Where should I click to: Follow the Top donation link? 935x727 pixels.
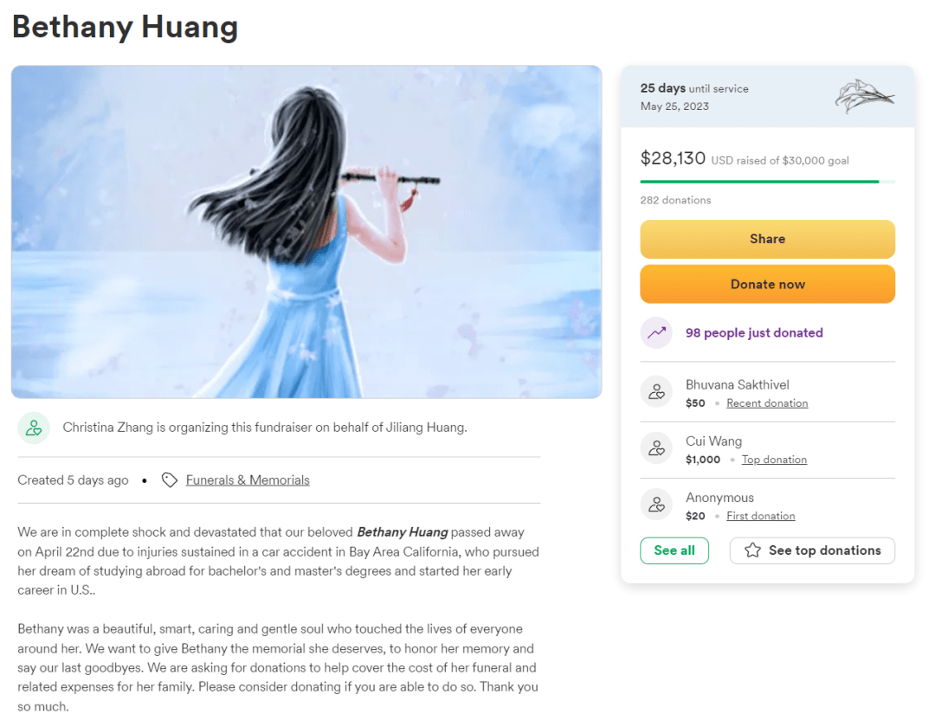click(x=774, y=460)
